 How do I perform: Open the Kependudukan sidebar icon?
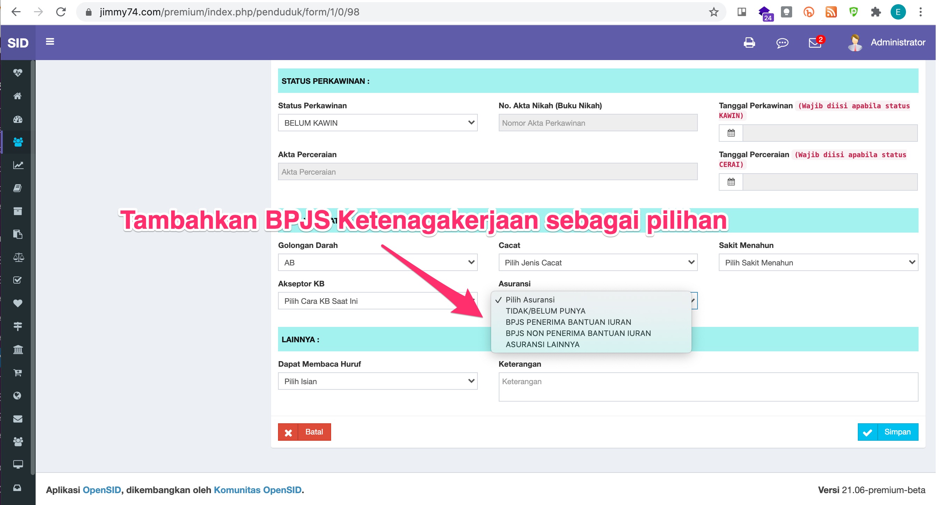(x=18, y=142)
